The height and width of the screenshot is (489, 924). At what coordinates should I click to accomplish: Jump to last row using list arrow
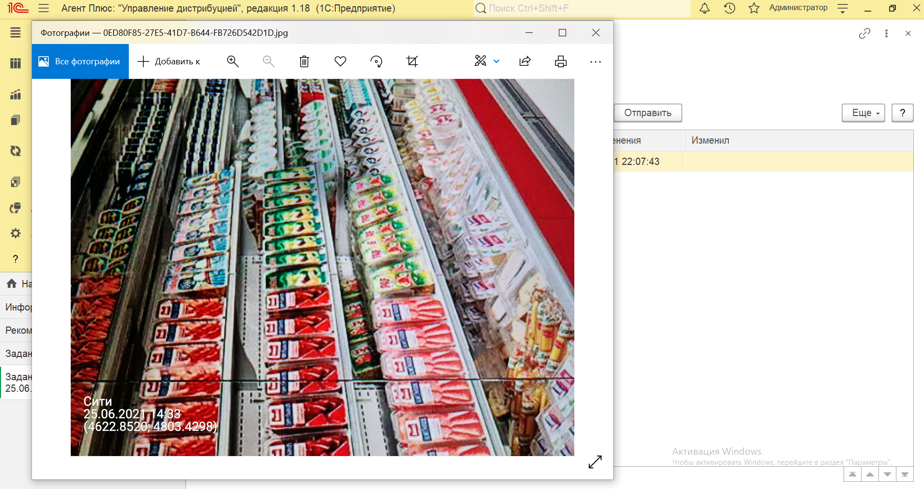point(905,474)
